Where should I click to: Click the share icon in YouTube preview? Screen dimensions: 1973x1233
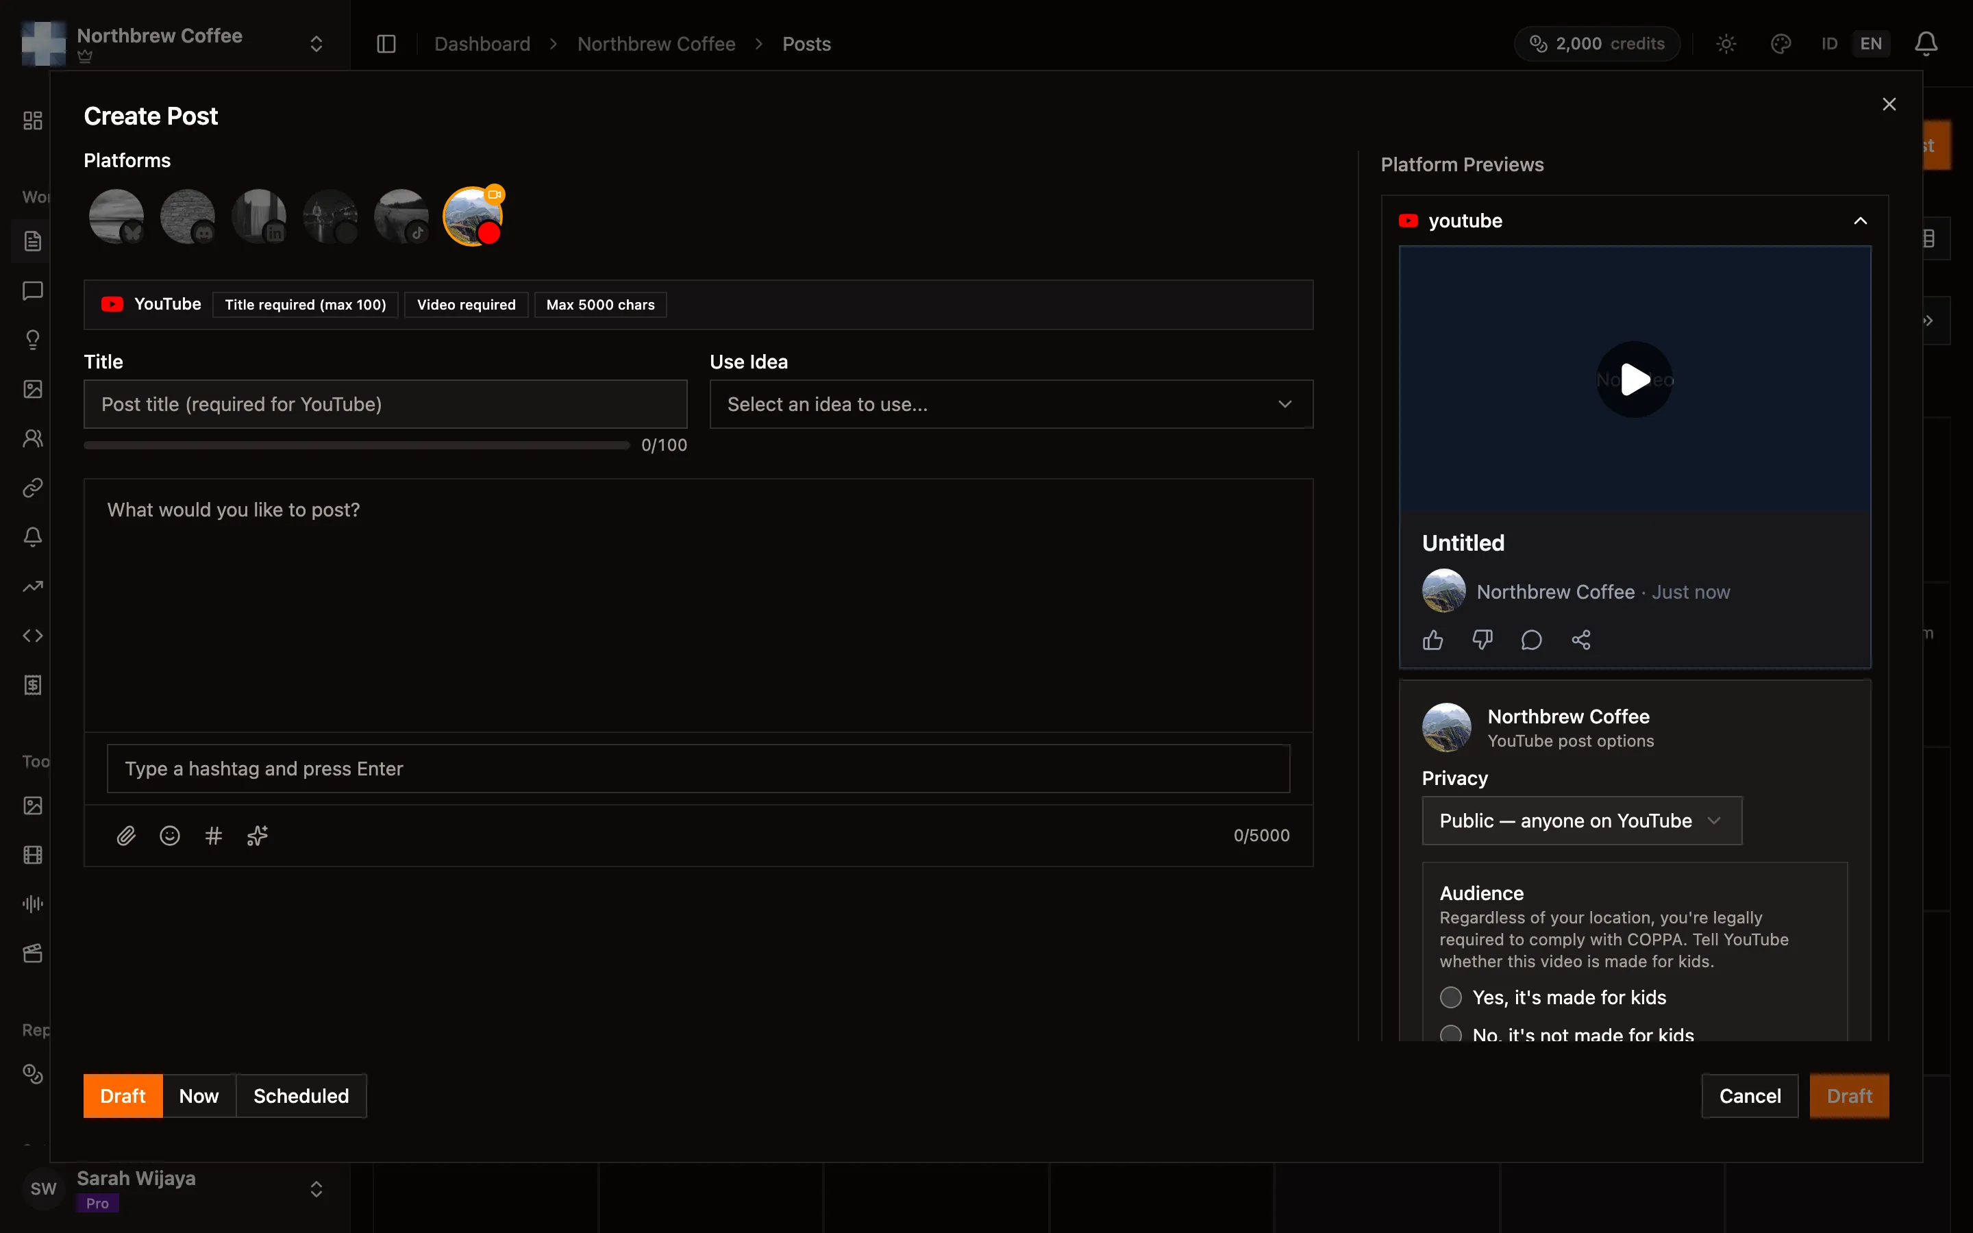1581,640
